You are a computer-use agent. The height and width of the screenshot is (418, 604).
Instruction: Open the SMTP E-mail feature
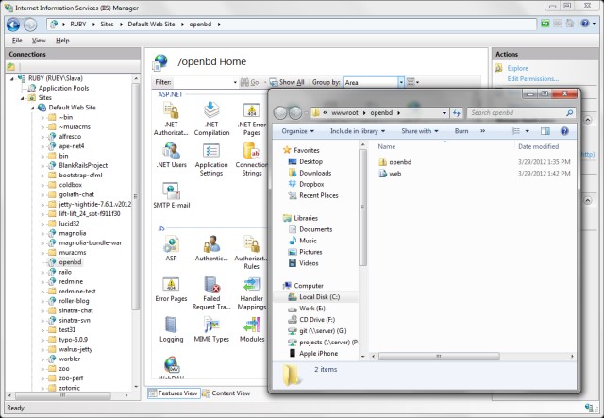[x=172, y=195]
